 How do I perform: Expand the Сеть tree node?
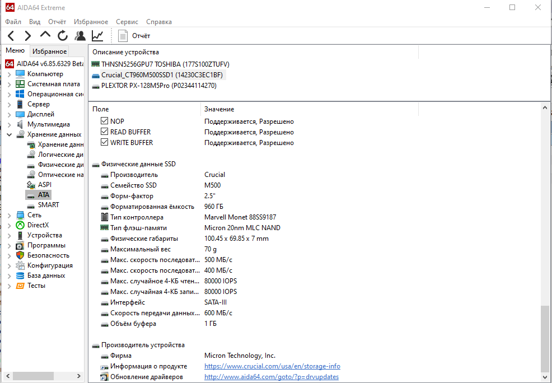click(x=10, y=216)
